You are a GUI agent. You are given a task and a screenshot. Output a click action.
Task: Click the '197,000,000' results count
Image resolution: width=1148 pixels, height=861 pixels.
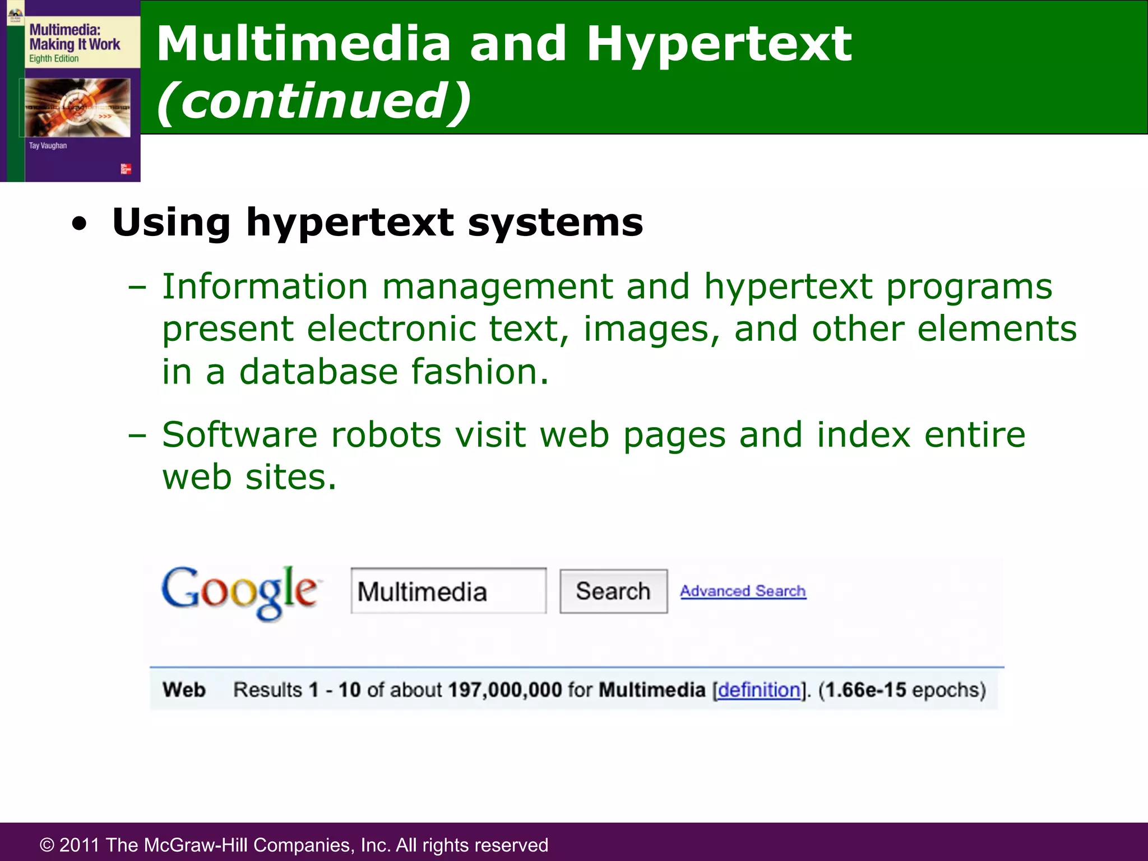(x=504, y=689)
